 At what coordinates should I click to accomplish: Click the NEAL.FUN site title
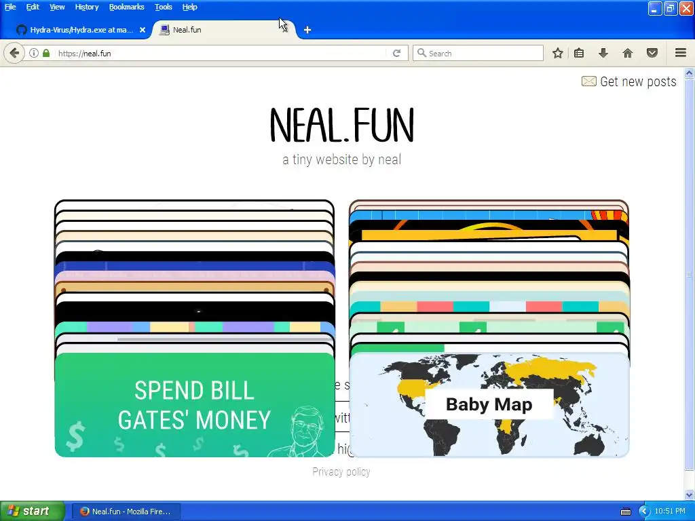(x=342, y=125)
